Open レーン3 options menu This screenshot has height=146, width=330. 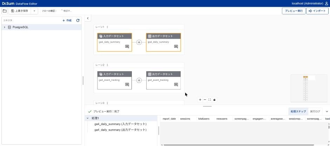tap(107, 103)
